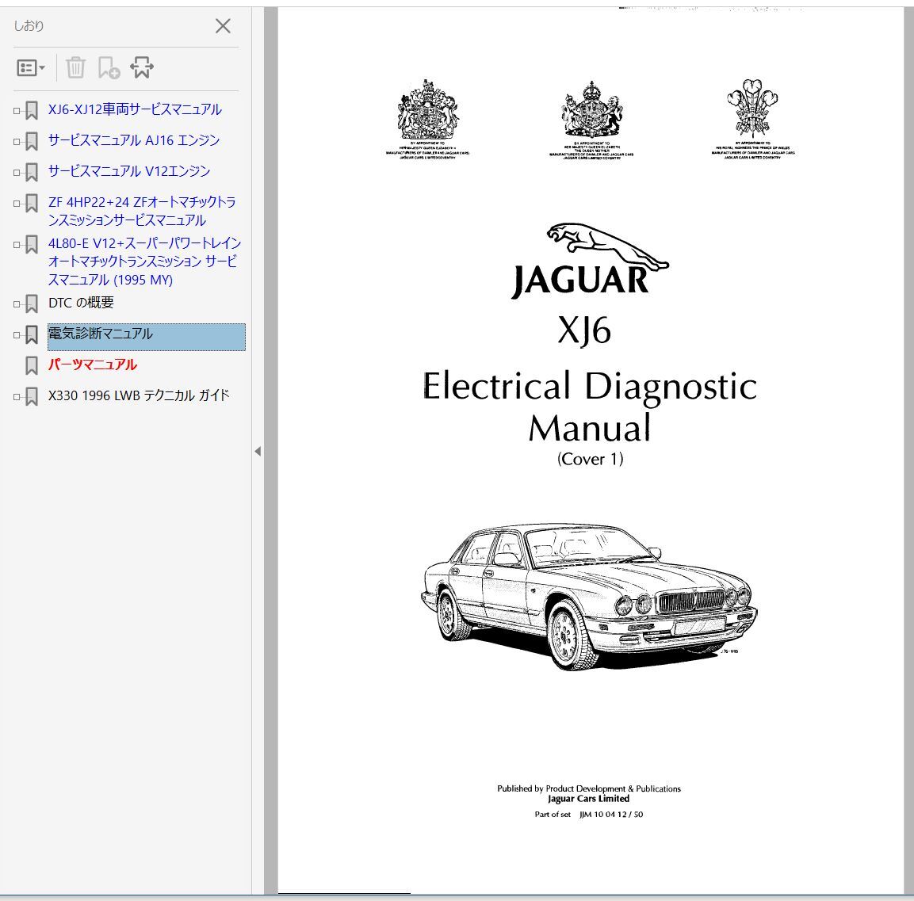Click the add new bookmark icon
This screenshot has width=914, height=901.
tap(109, 68)
